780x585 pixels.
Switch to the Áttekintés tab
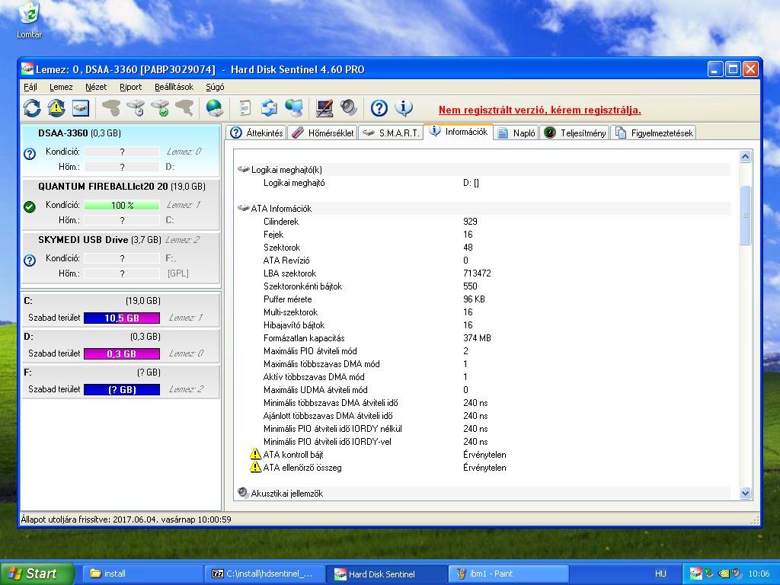(256, 133)
